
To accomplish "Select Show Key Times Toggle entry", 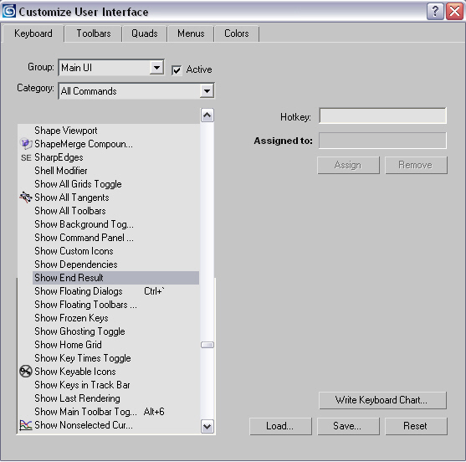I will (x=83, y=358).
